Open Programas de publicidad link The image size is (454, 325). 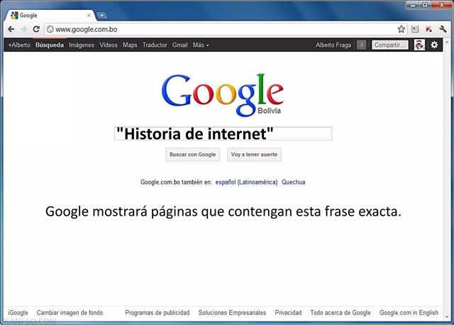pyautogui.click(x=157, y=313)
